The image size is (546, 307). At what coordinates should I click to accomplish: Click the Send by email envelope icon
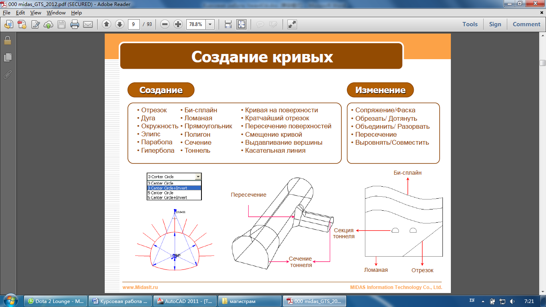coord(88,24)
